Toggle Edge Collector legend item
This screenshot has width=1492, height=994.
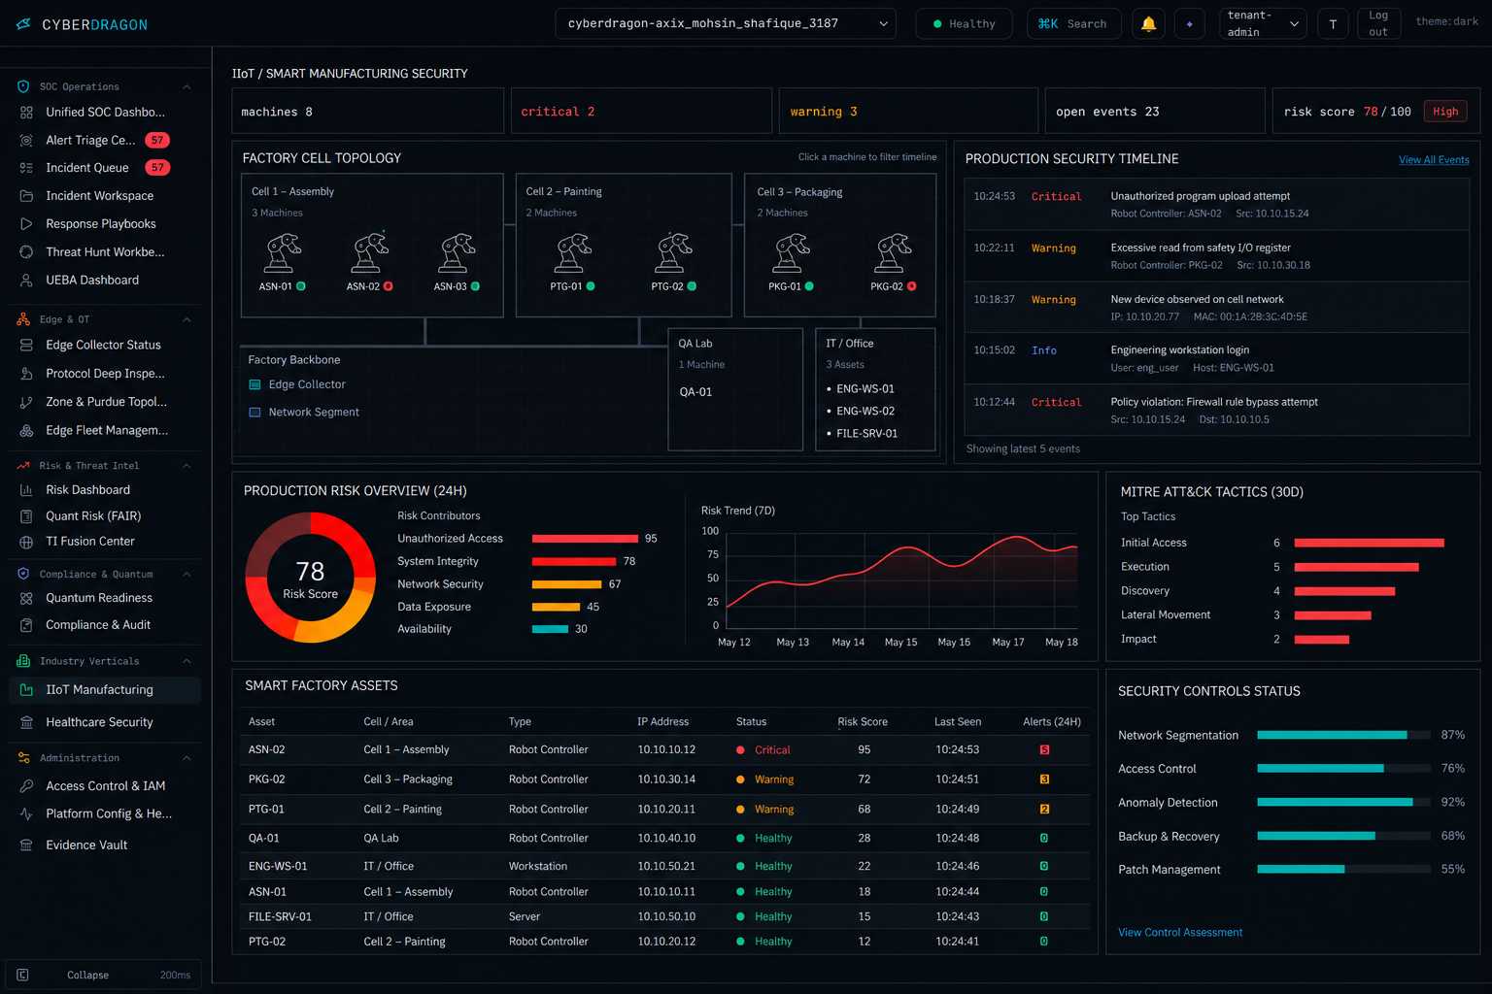(297, 385)
